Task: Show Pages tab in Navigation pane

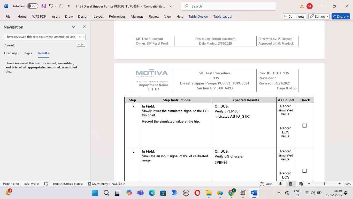Action: coord(28,53)
